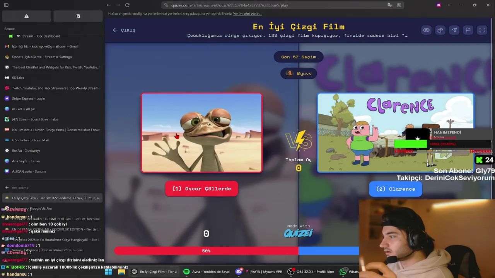Click the eye view icon in quiz header
Screen dimensions: 495x278
(x=426, y=30)
